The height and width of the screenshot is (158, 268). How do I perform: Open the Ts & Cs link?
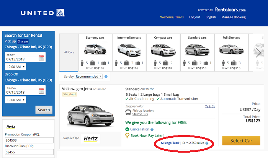click(210, 106)
